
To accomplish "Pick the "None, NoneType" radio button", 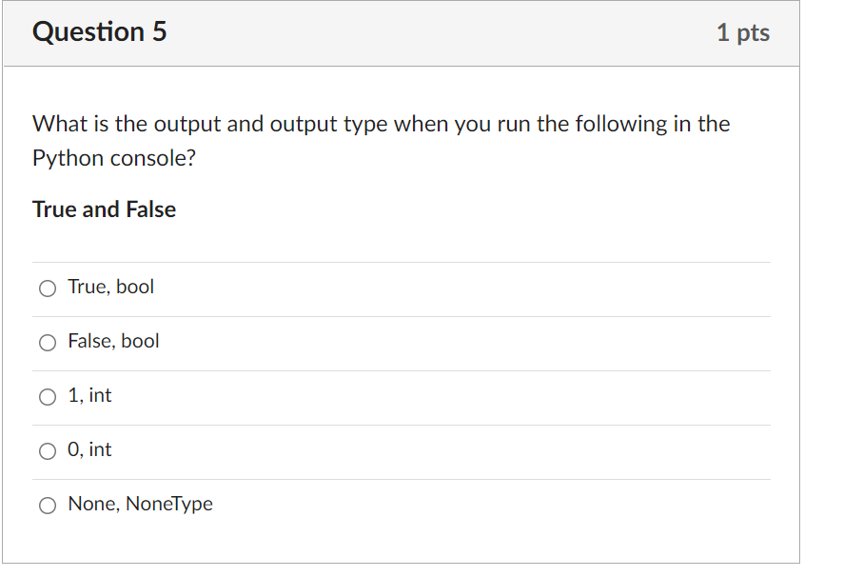I will 48,506.
